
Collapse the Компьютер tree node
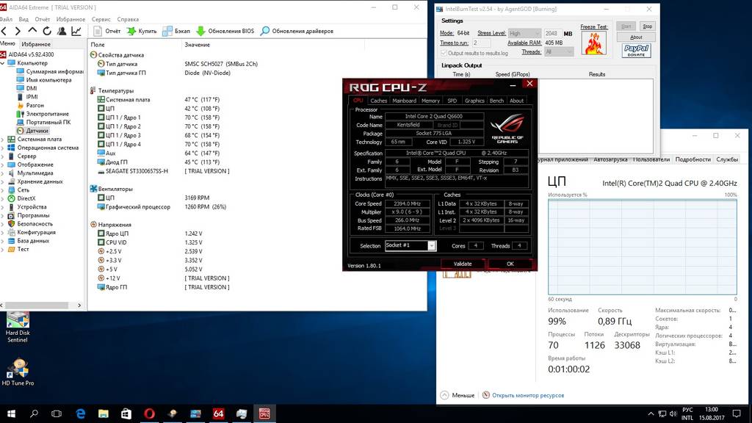4,63
